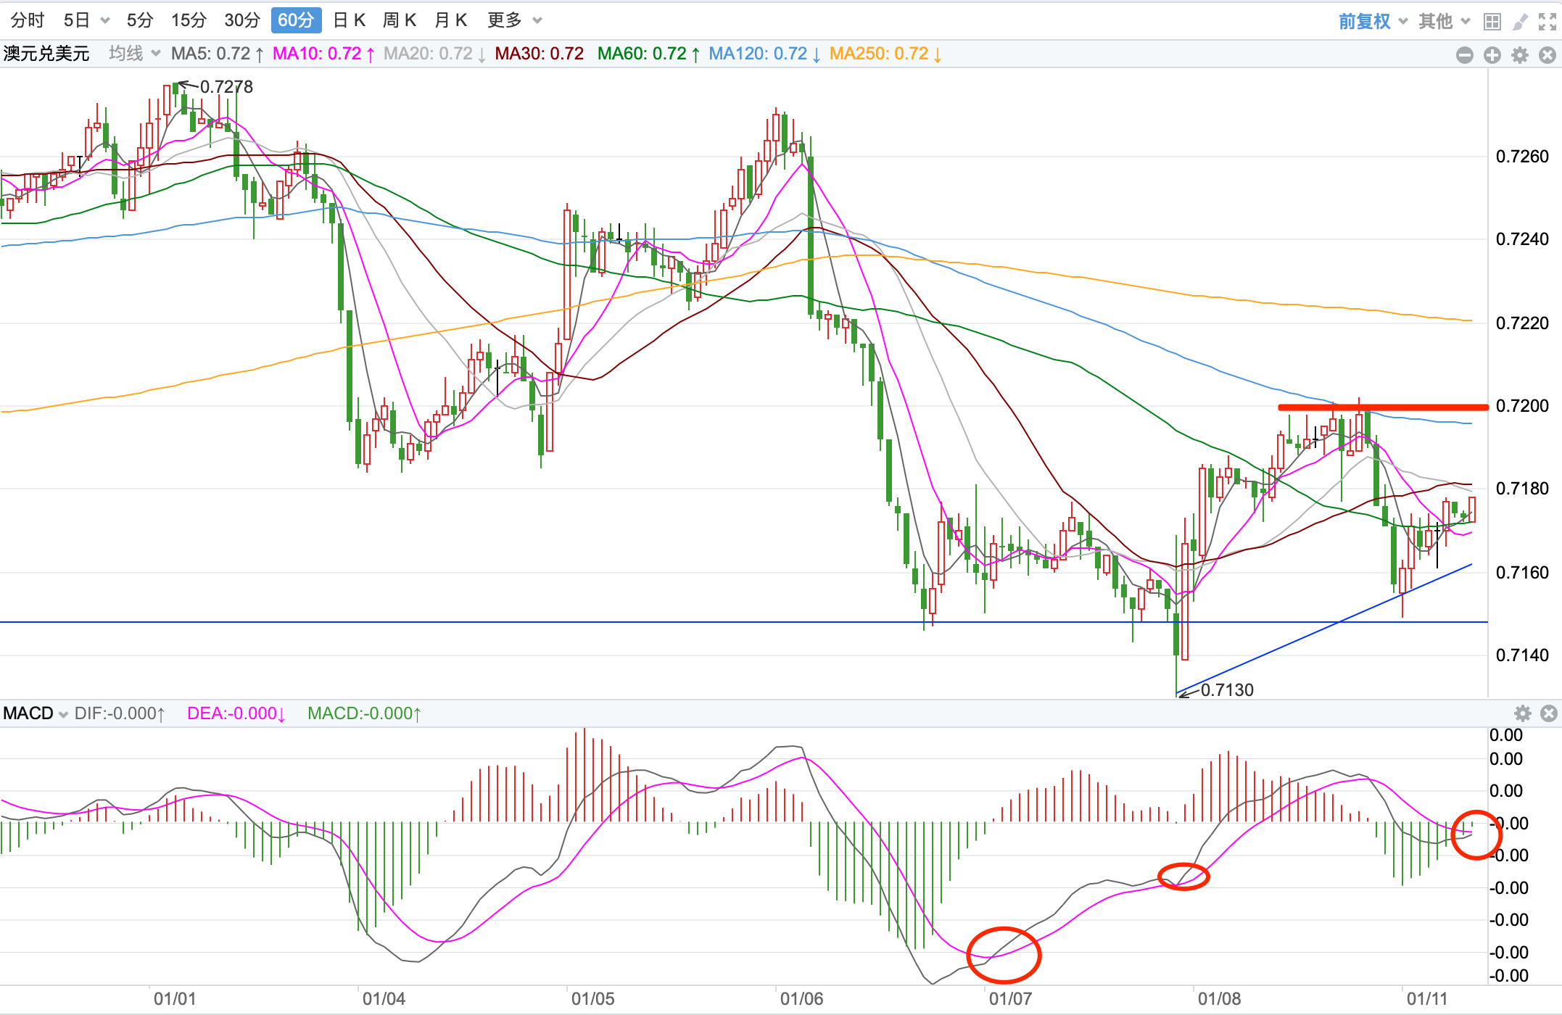1562x1015 pixels.
Task: Click the 0.7240 price axis label
Action: [x=1522, y=239]
